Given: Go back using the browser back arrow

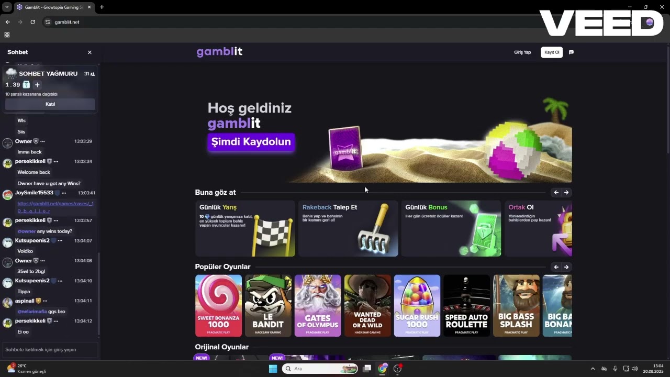Looking at the screenshot, I should point(7,22).
